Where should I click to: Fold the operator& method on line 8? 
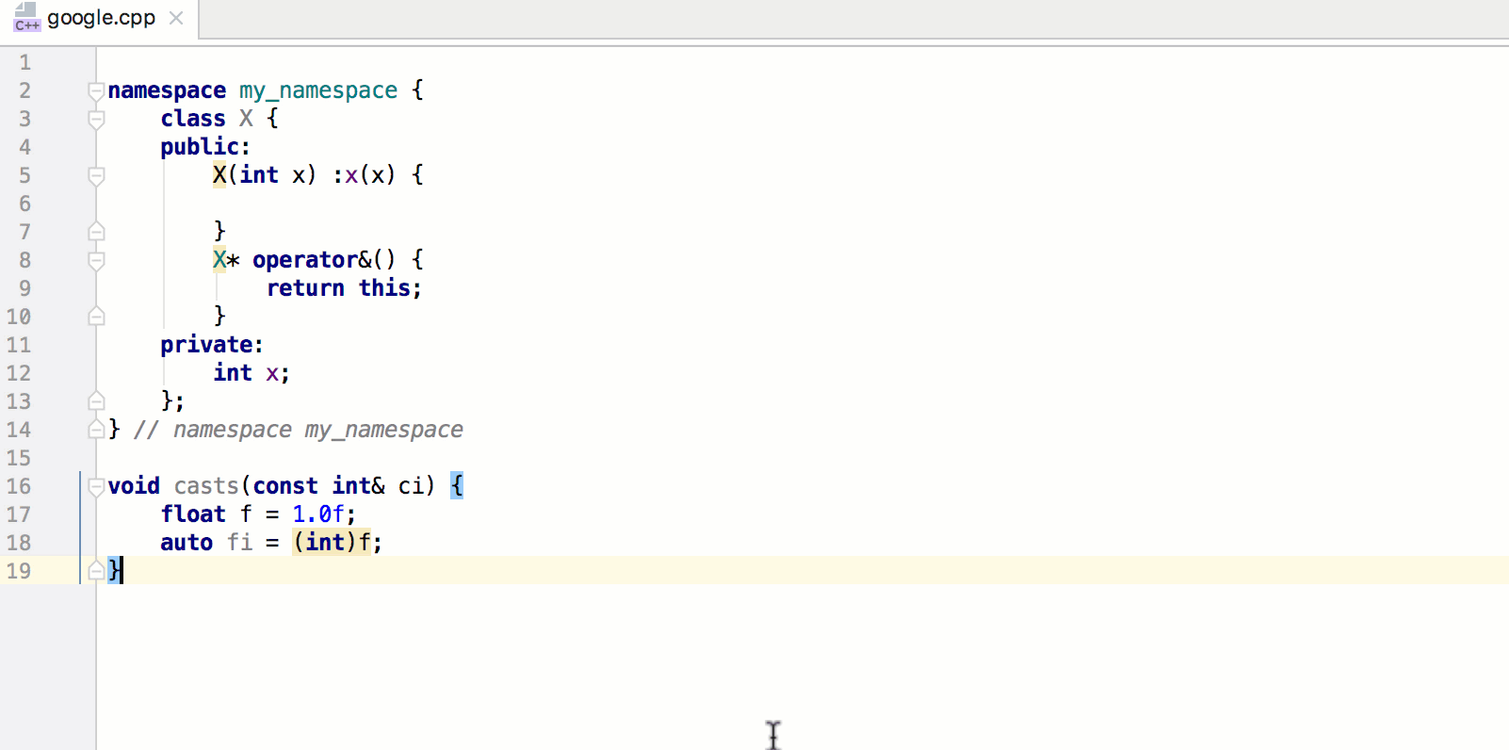96,260
